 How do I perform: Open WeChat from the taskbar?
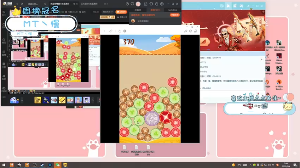(58, 165)
